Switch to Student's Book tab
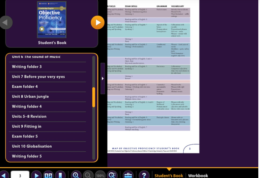The width and height of the screenshot is (260, 178). (x=169, y=176)
